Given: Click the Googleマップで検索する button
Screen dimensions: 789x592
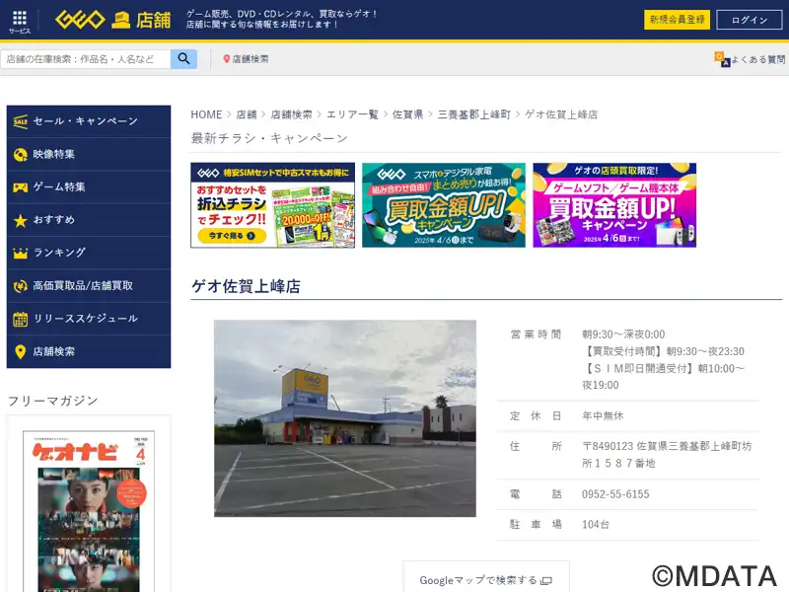Looking at the screenshot, I should click(x=486, y=577).
